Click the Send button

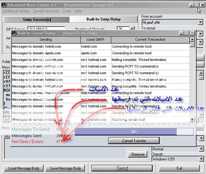pyautogui.click(x=122, y=168)
